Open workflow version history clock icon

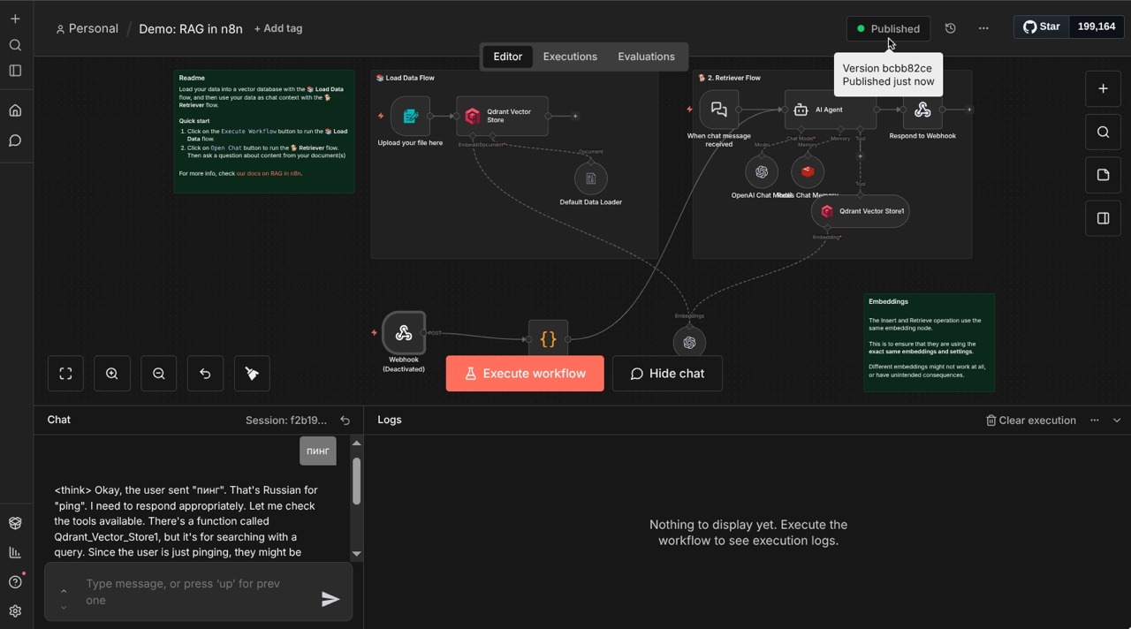point(950,28)
